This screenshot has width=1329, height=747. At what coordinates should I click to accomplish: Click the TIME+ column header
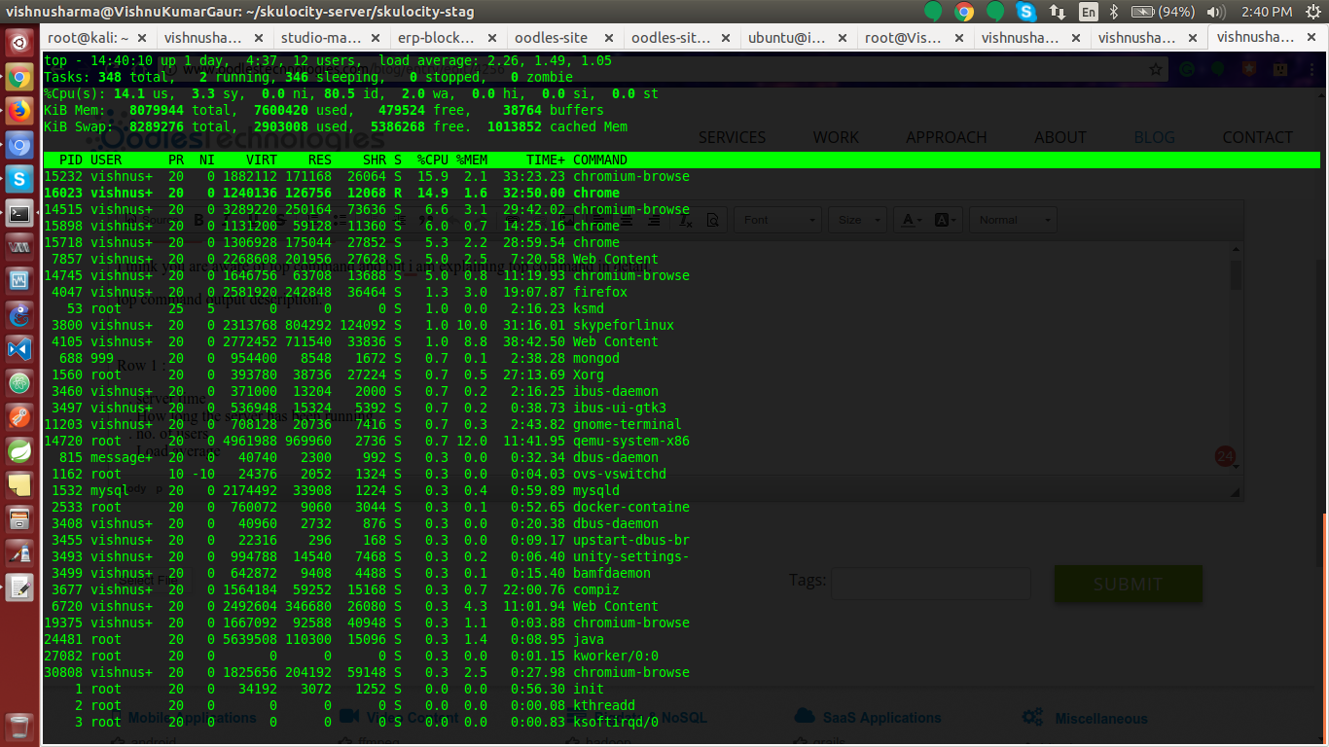[x=546, y=160]
